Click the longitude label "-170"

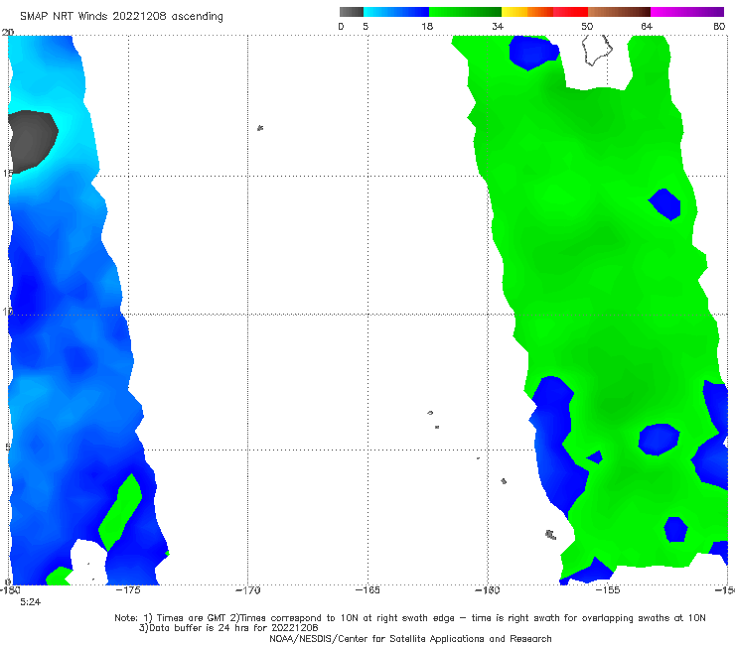pos(248,590)
